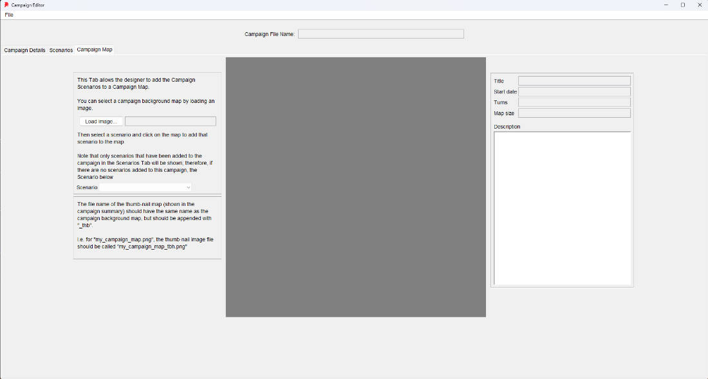The image size is (708, 379).
Task: Select the Campaign Map tab
Action: point(95,50)
